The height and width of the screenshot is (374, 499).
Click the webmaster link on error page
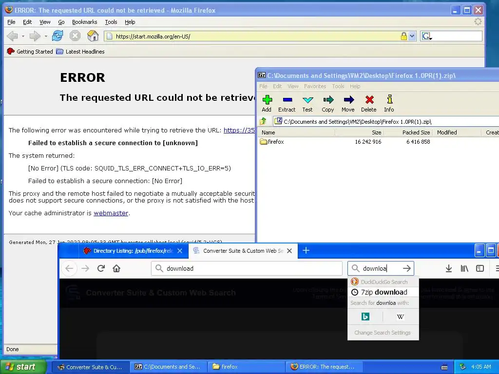tap(111, 213)
